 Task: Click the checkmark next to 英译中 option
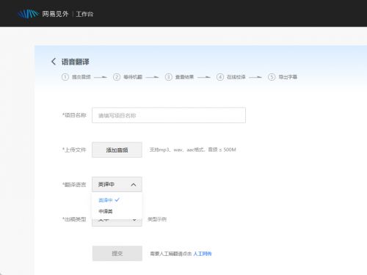(117, 199)
